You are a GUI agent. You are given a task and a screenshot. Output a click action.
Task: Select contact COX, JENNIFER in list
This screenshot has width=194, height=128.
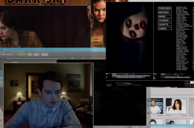[x=181, y=28]
